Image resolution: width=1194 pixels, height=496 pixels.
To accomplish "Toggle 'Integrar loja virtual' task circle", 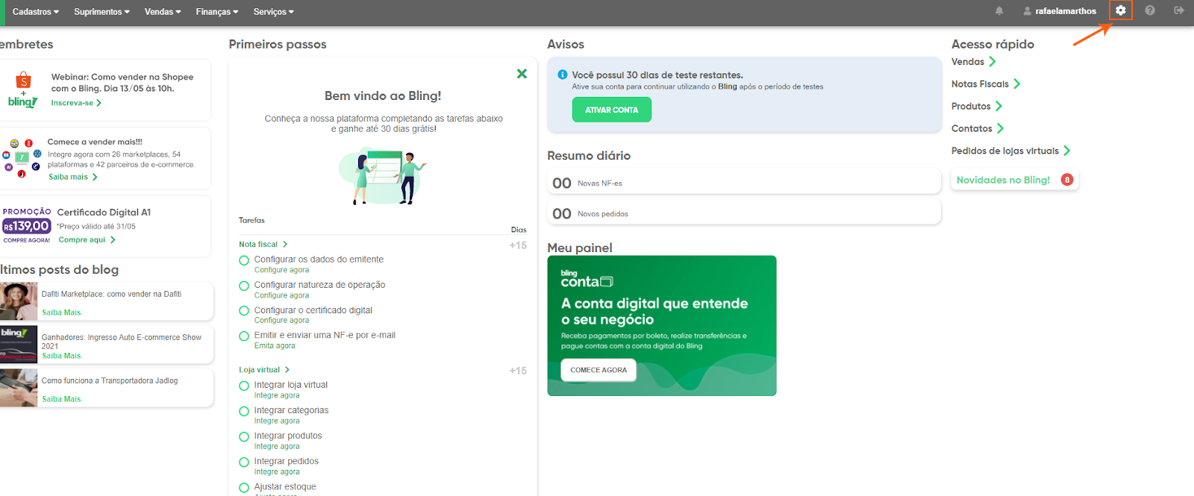I will [244, 386].
